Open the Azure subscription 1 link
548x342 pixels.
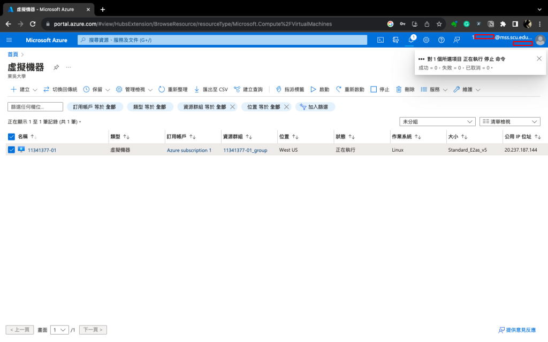[189, 150]
